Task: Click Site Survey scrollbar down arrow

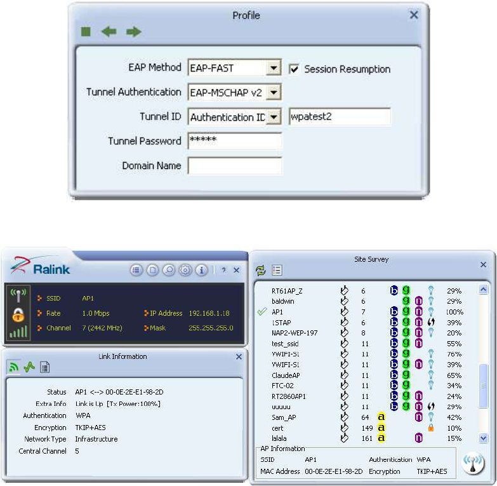Action: point(484,438)
